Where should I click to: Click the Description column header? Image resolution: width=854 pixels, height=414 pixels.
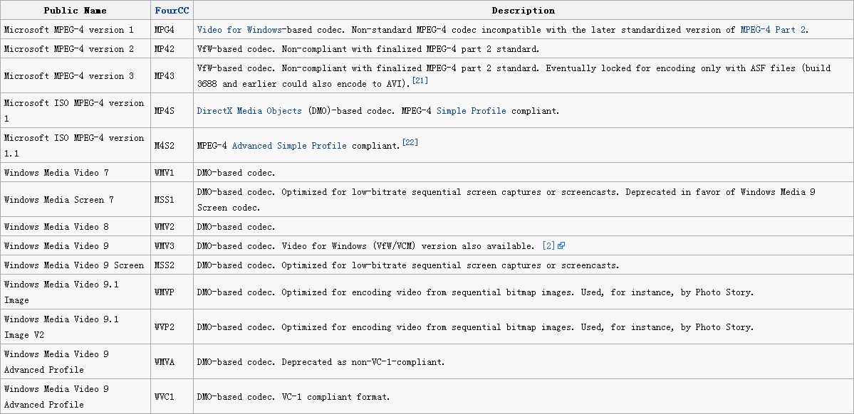[x=523, y=11]
